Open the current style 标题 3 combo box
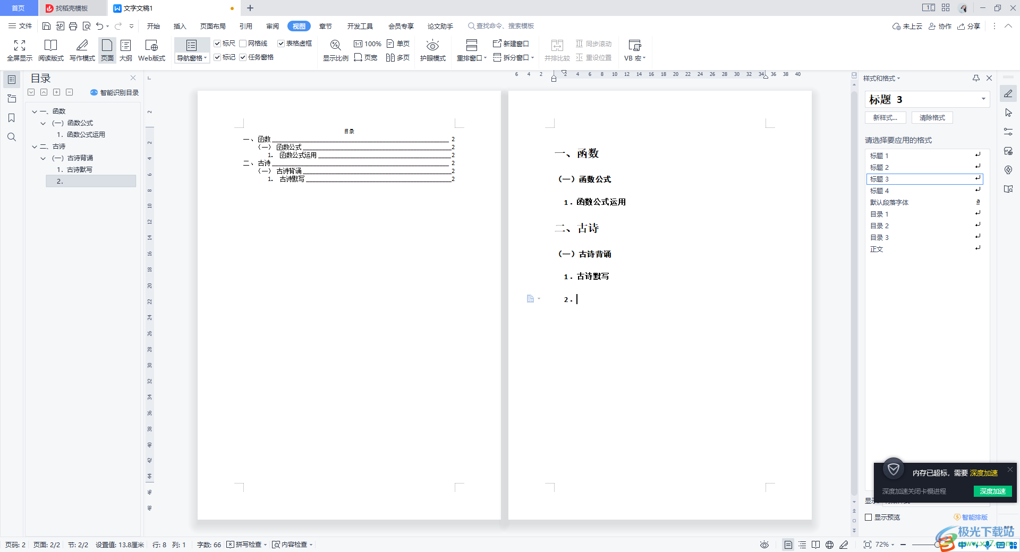 coord(927,99)
